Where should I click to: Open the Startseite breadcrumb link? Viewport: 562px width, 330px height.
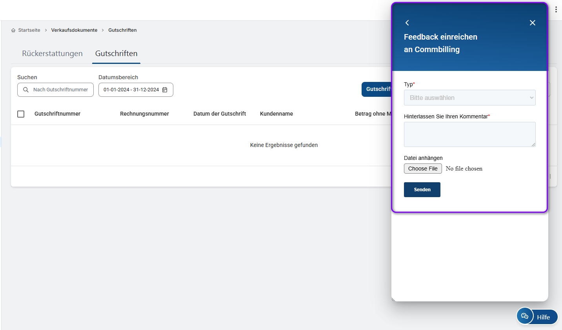point(29,30)
